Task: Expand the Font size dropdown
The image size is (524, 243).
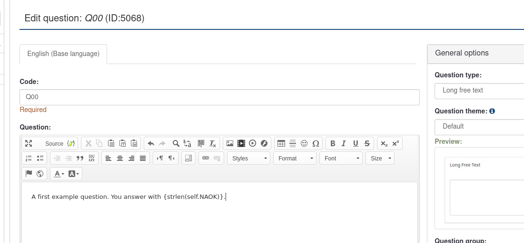Action: click(380, 158)
